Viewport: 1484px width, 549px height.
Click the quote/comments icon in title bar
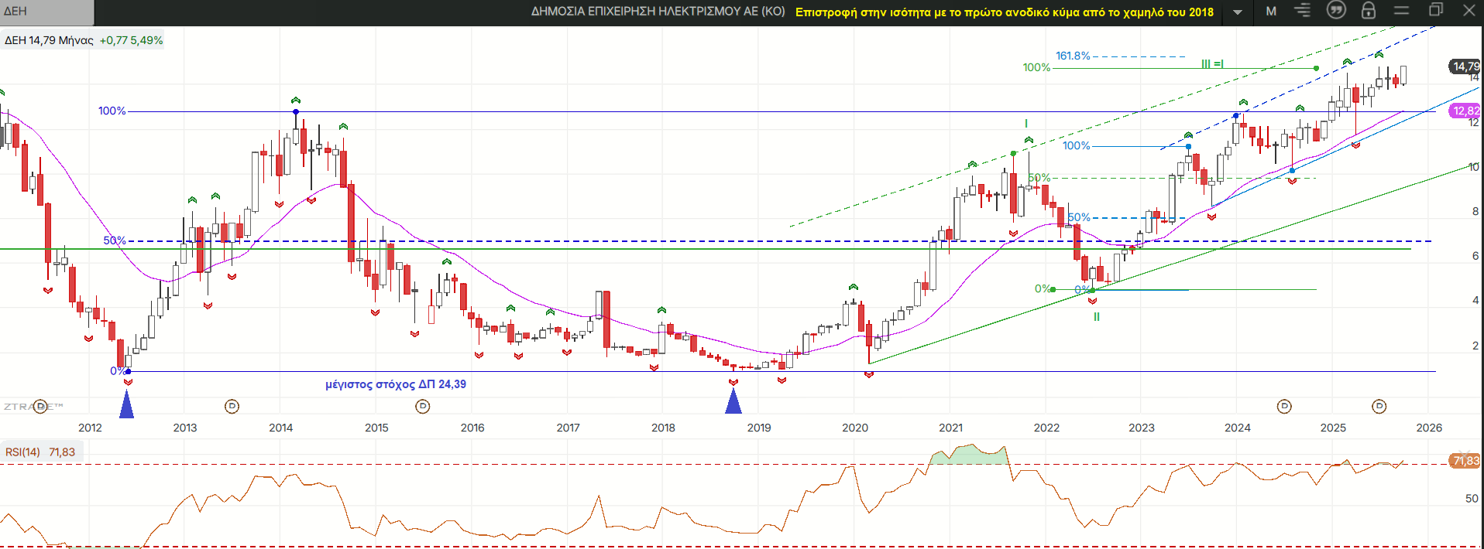pos(1336,11)
